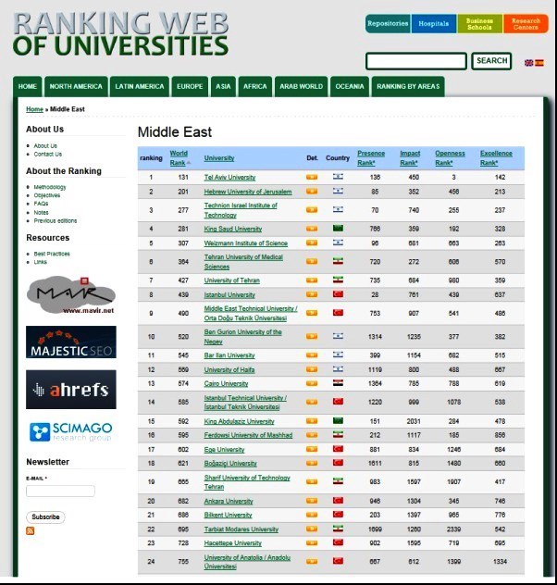Screen dimensions: 557x585
Task: Select the Ranking by Areas tab
Action: coord(408,87)
